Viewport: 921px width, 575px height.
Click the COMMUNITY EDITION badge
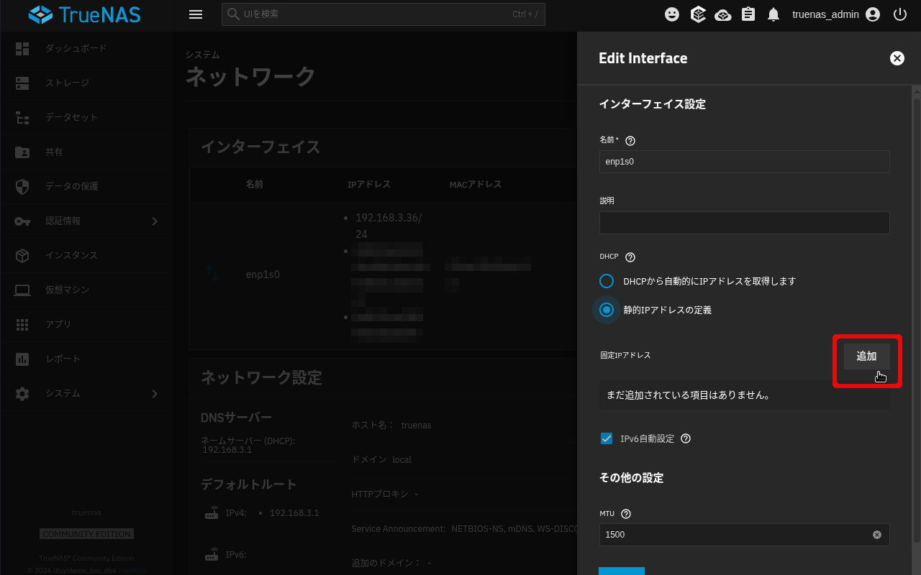coord(86,534)
